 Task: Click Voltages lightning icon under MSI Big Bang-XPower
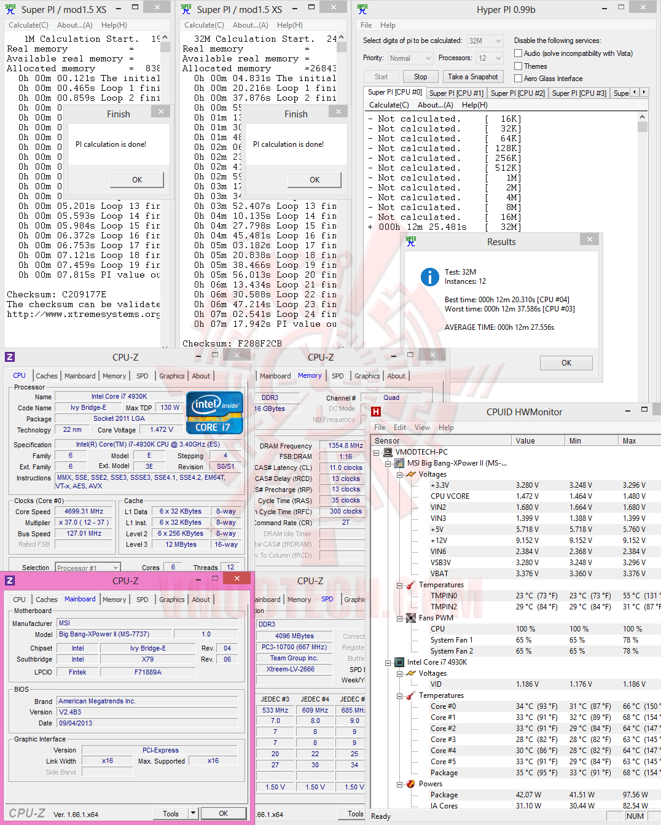[411, 474]
